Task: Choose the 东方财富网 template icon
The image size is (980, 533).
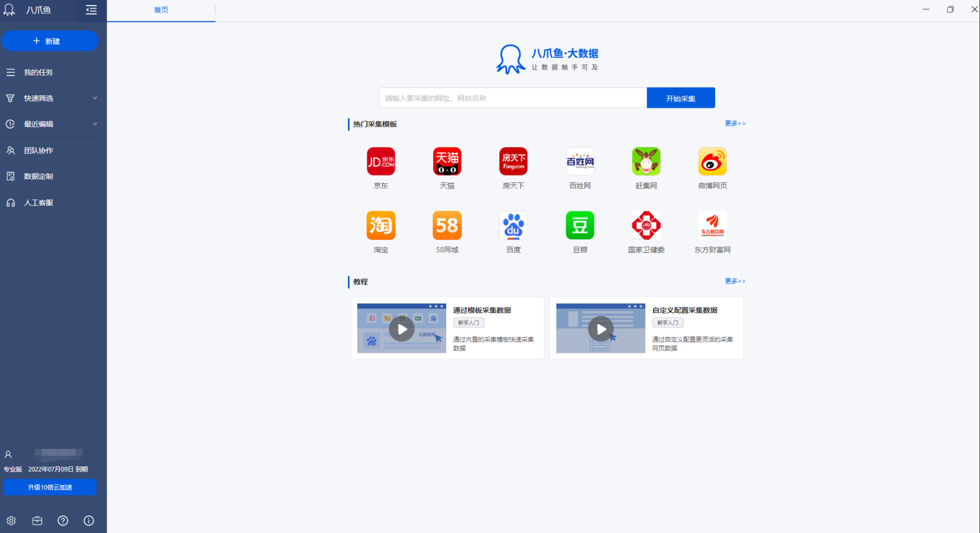Action: 712,225
